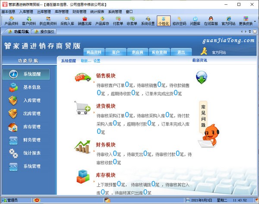
Task: Open the 官方网站 link in banner
Action: pyautogui.click(x=219, y=53)
